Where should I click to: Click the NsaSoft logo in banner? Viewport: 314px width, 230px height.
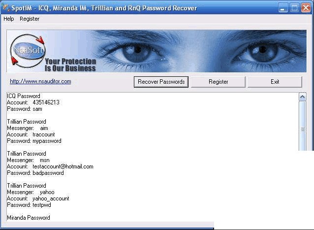[x=28, y=51]
